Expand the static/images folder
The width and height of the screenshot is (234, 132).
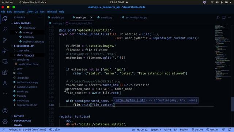click(25, 55)
